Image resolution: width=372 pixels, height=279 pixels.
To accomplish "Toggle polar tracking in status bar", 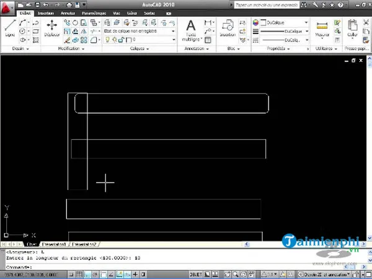I will (95, 275).
